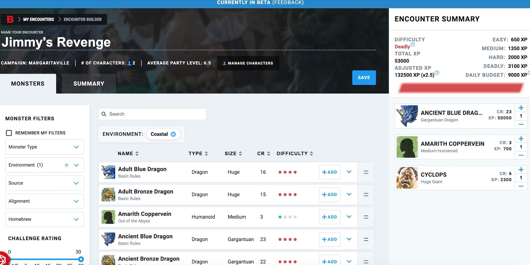This screenshot has height=265, width=530.
Task: Expand Adult Bronze Dragon details chevron
Action: pyautogui.click(x=349, y=195)
